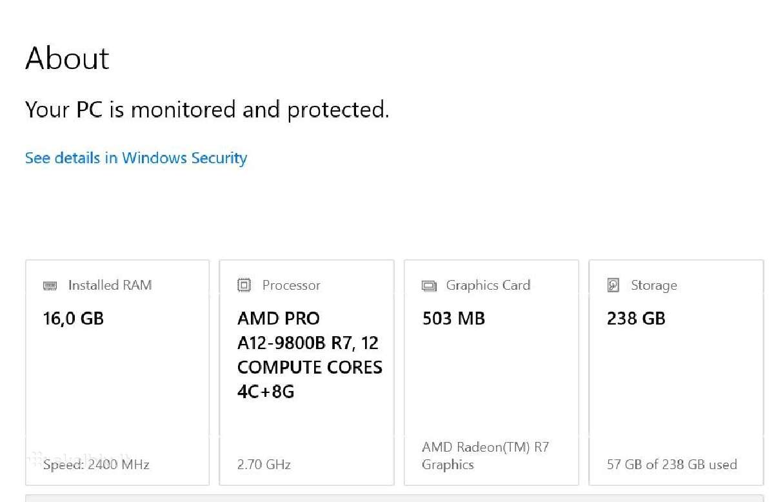Click the AMD PRO A12-9800B processor name
The width and height of the screenshot is (774, 502).
tap(310, 355)
